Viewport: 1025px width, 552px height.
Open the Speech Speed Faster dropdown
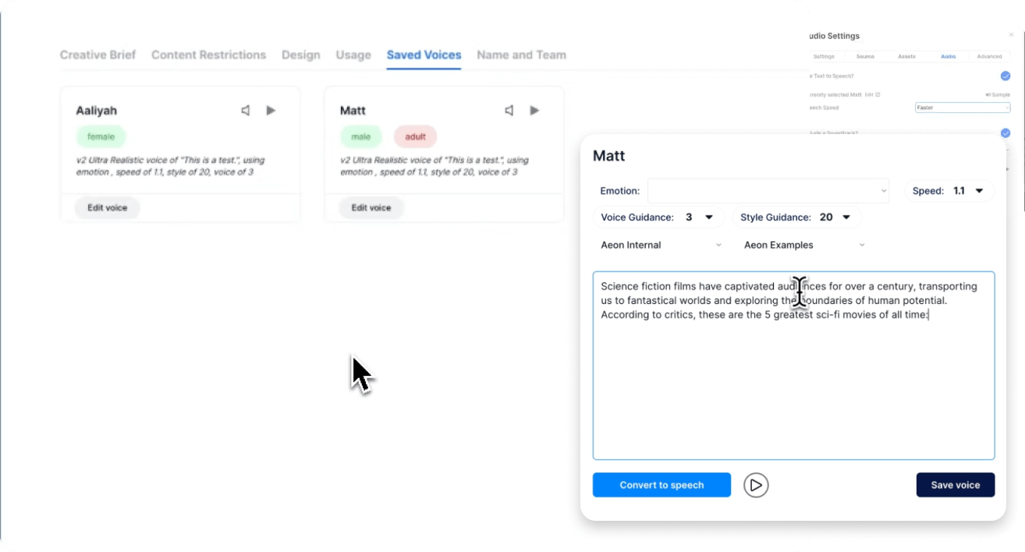point(962,108)
